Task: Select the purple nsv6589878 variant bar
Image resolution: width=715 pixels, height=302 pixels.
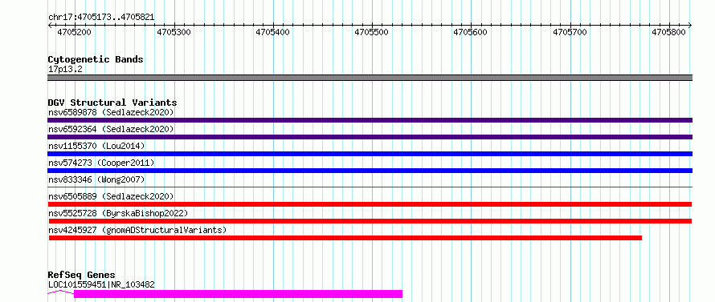Action: (x=370, y=120)
